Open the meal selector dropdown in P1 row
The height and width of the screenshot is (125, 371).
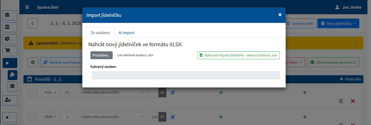(111, 93)
